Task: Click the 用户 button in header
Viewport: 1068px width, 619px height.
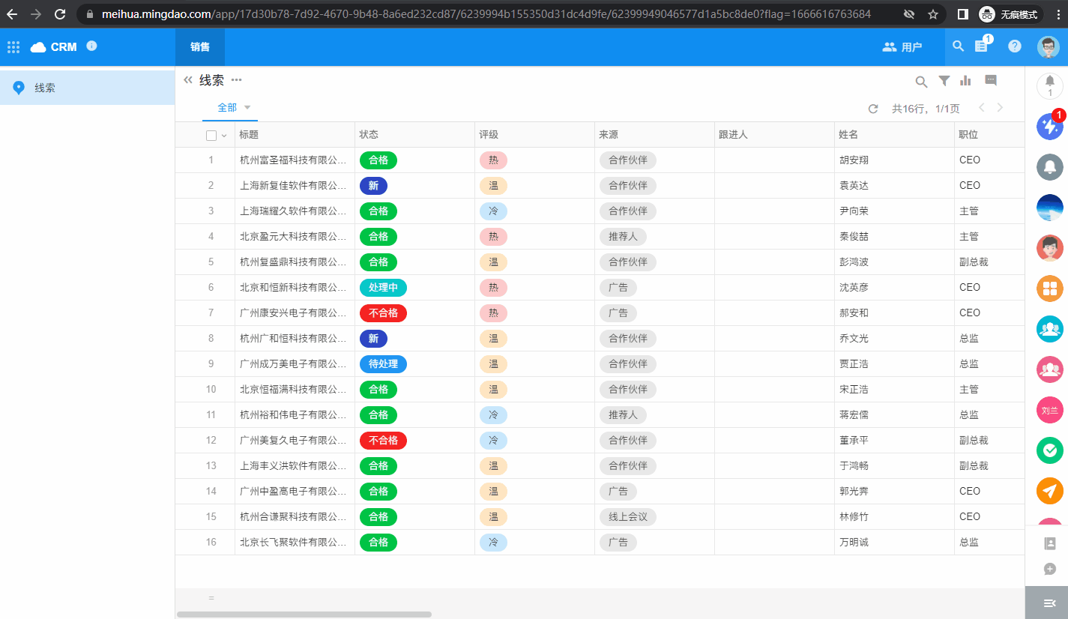Action: [x=902, y=47]
